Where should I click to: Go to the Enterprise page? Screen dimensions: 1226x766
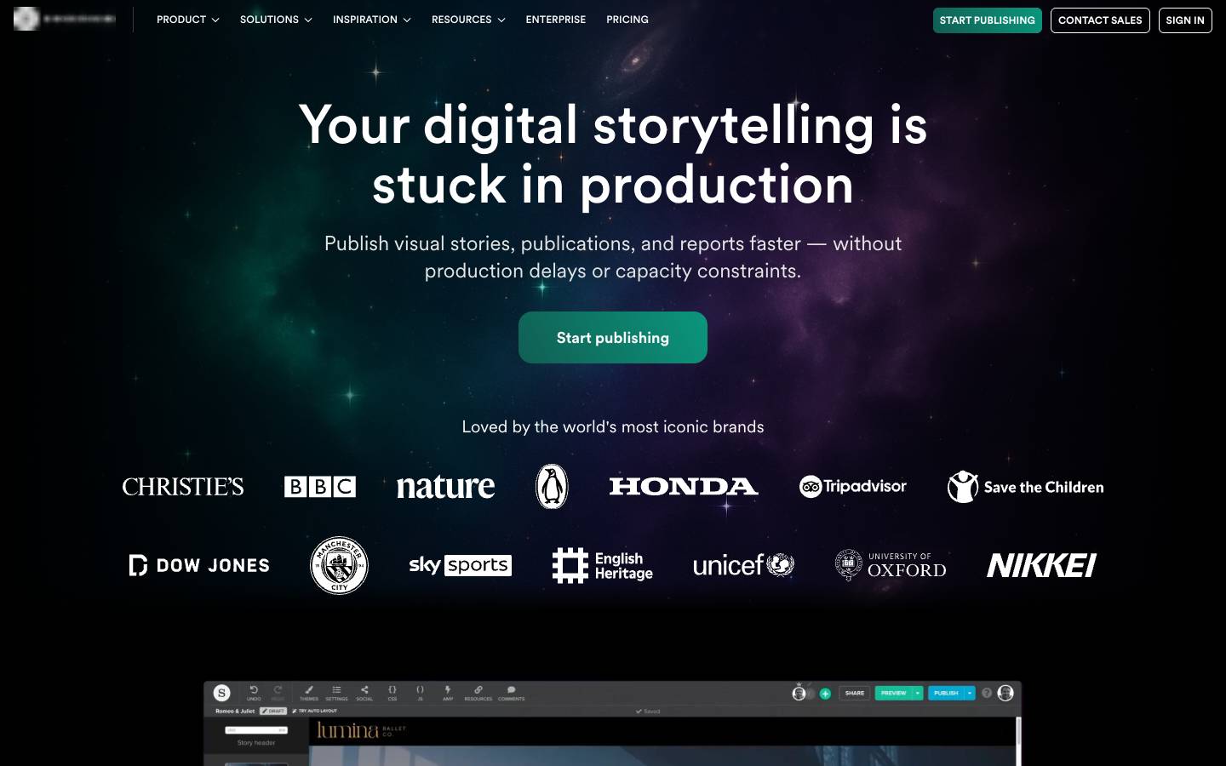556,20
